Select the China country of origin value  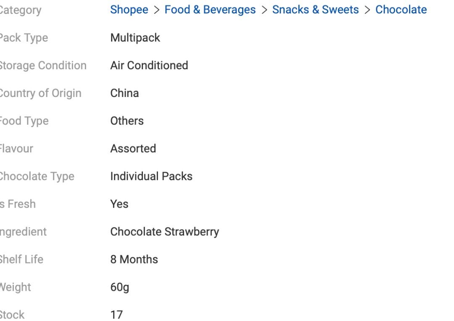[x=124, y=93]
